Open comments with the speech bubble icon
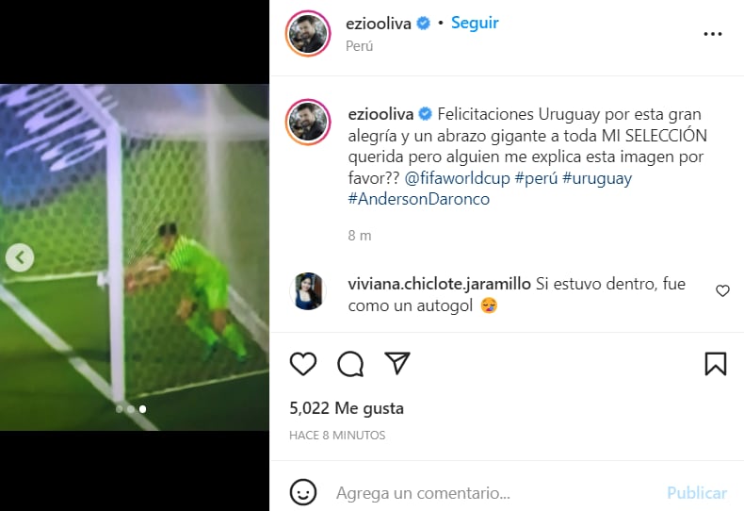The width and height of the screenshot is (744, 511). pos(350,364)
